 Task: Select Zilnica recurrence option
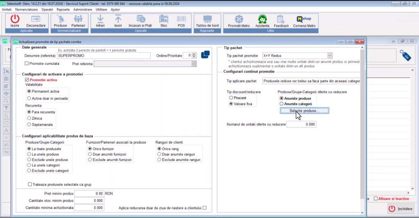[29, 118]
